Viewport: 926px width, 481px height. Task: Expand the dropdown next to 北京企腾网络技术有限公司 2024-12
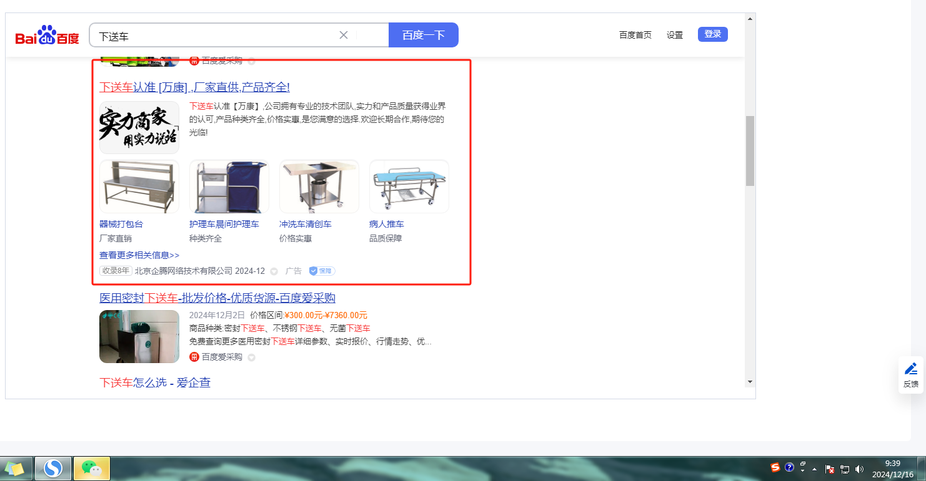274,271
